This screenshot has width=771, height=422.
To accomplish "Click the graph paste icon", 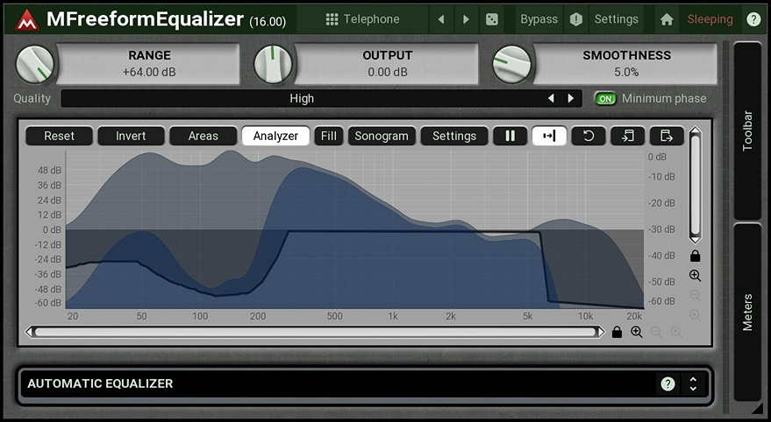I will (x=667, y=136).
